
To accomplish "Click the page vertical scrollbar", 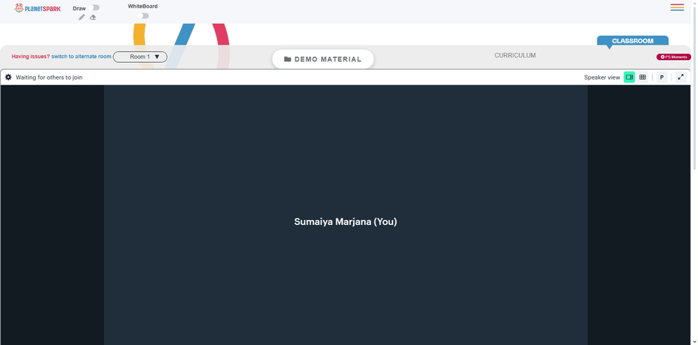I will [x=695, y=89].
